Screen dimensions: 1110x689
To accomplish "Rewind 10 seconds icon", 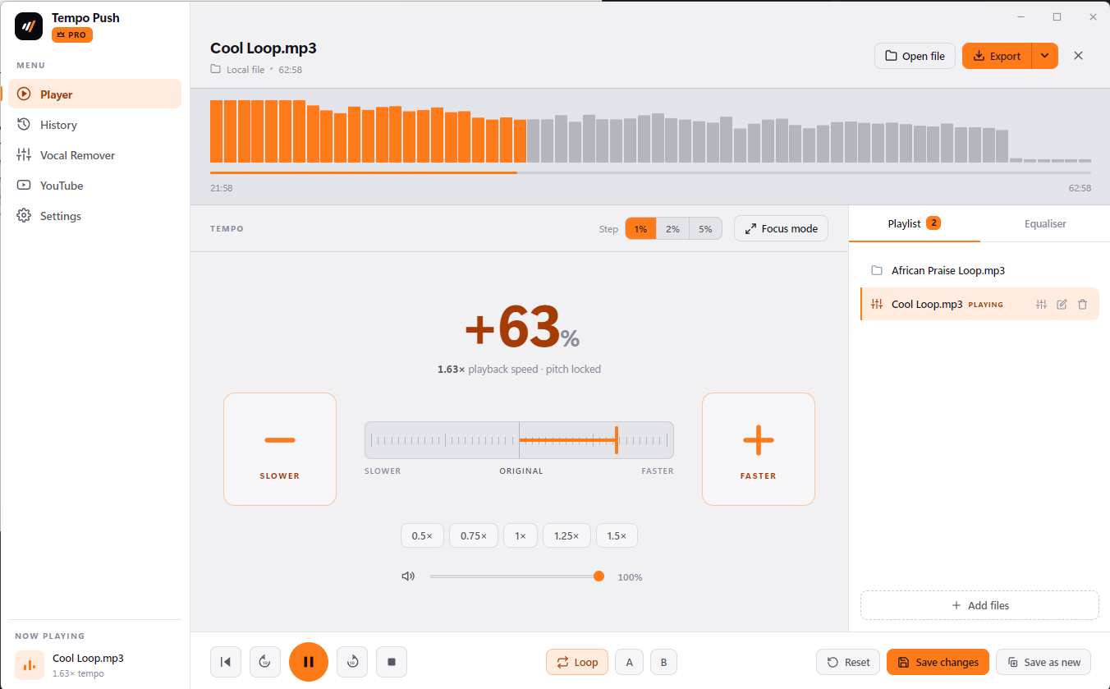I will (265, 662).
